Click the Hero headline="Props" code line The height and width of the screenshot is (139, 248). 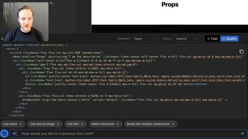click(x=128, y=57)
